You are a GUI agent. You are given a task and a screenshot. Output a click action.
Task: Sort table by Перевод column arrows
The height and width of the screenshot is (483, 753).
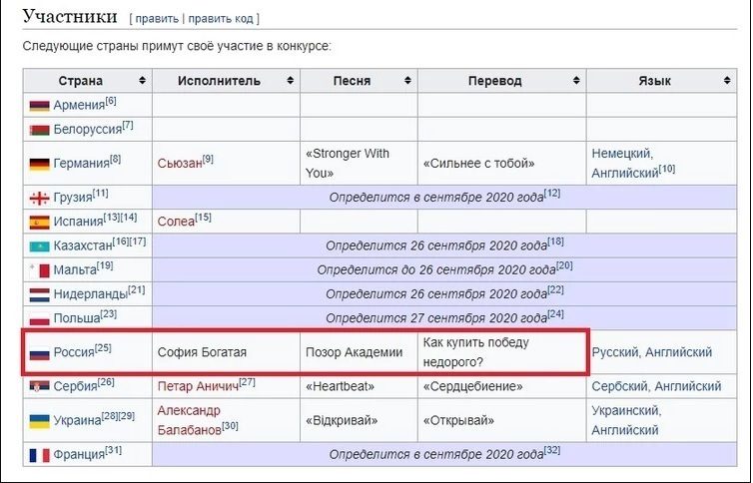576,80
